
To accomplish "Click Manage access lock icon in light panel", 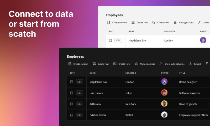I will click(x=175, y=22).
